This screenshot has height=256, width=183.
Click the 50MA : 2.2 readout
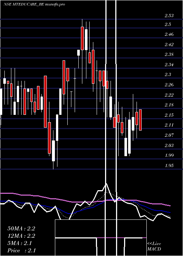[21, 229]
